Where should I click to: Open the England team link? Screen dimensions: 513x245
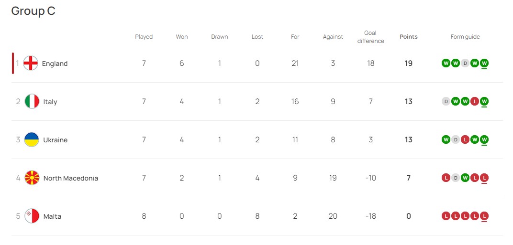tap(55, 64)
